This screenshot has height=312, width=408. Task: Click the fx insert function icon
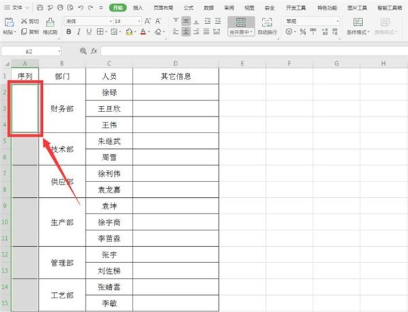click(x=94, y=51)
